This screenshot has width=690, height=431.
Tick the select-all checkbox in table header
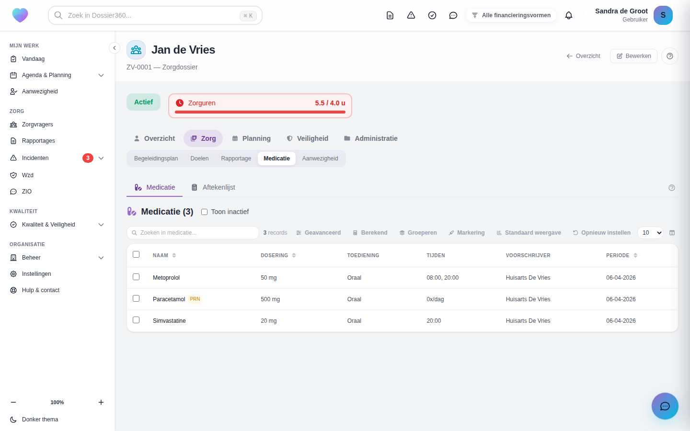(136, 254)
